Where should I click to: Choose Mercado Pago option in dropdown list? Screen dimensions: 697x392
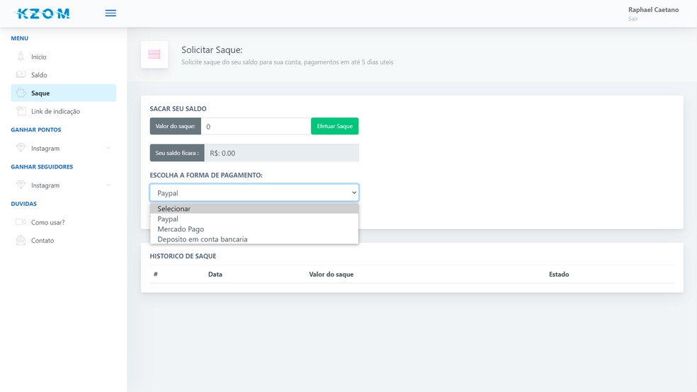[x=254, y=229]
